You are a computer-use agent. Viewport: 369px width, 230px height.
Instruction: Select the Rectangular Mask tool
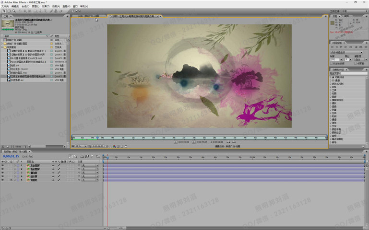pos(36,11)
